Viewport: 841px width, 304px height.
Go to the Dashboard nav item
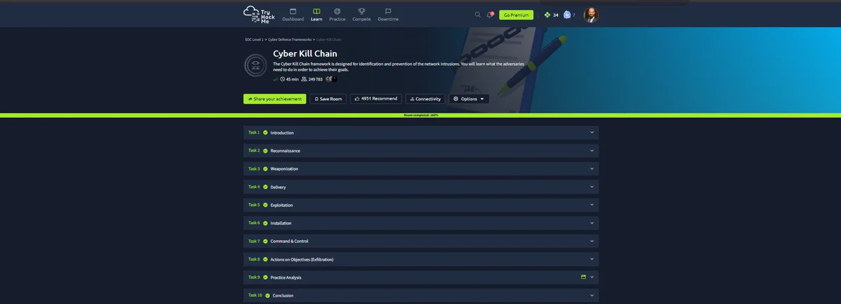[293, 15]
